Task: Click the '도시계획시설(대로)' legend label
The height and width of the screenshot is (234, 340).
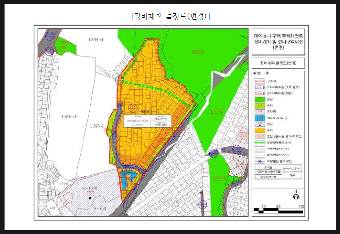Action: pyautogui.click(x=280, y=93)
